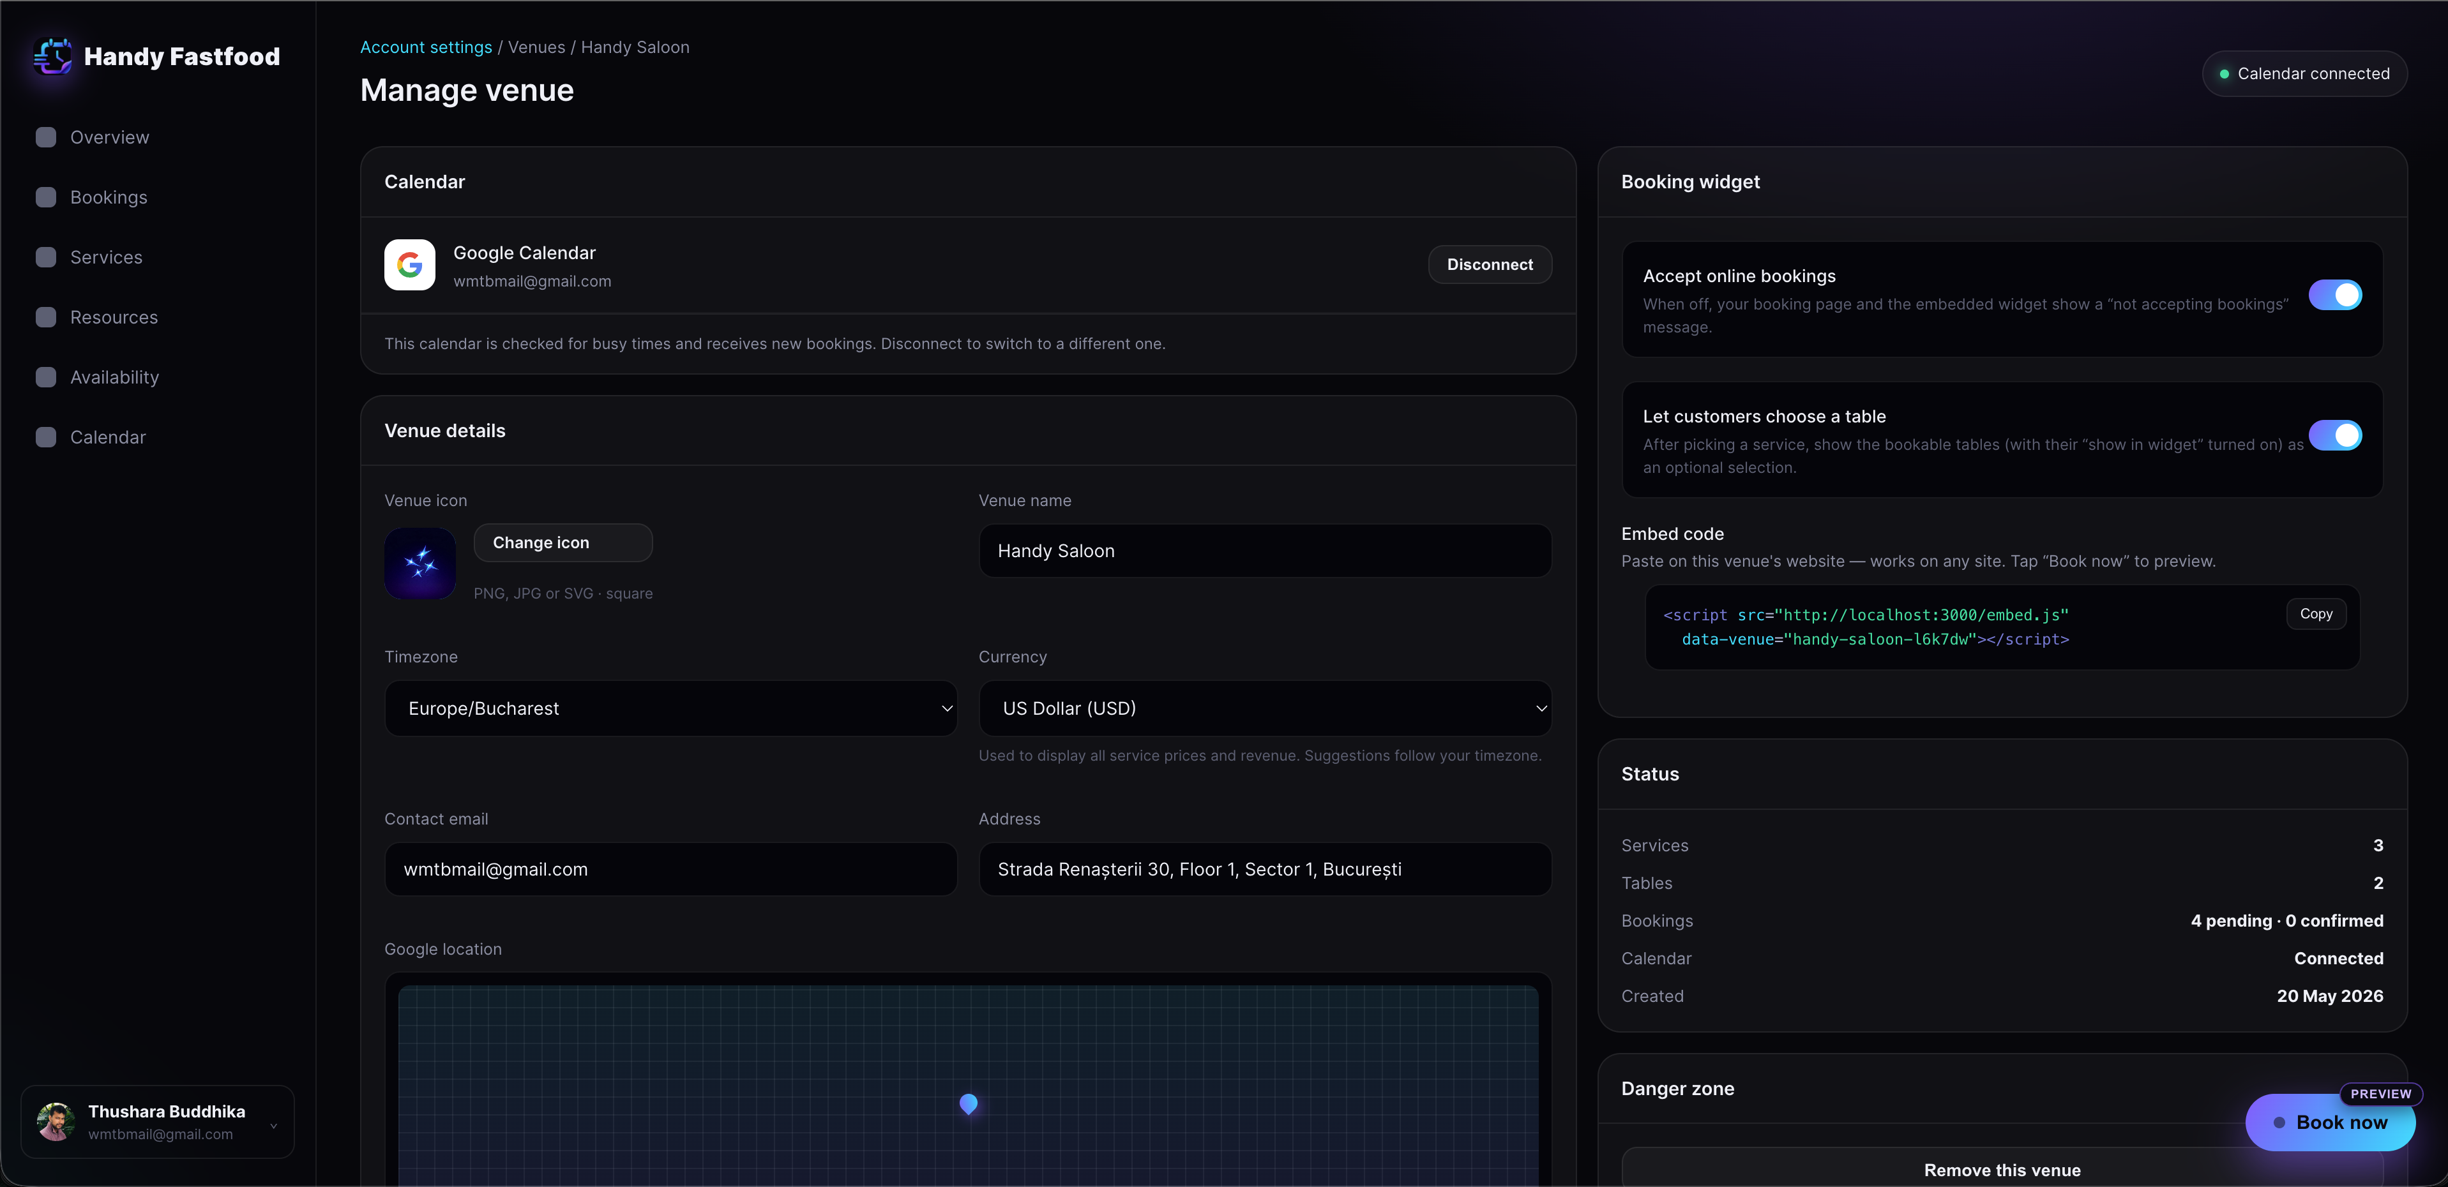
Task: Click the Contact email input field
Action: tap(670, 869)
